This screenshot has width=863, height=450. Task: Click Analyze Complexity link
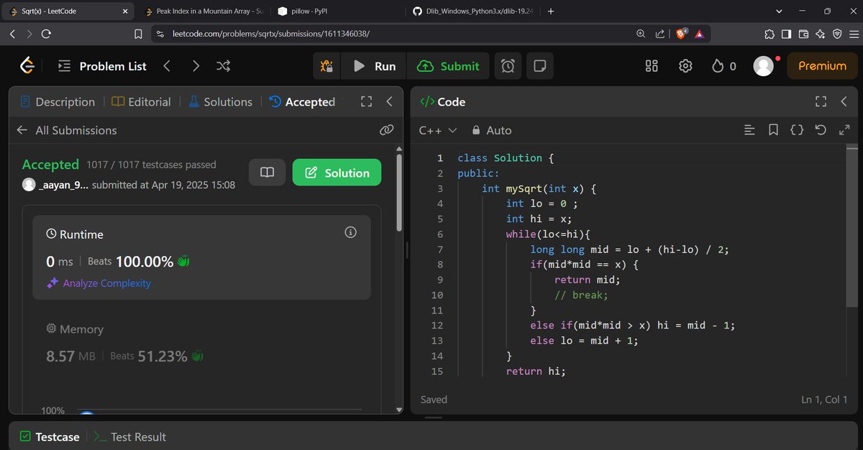pos(99,283)
